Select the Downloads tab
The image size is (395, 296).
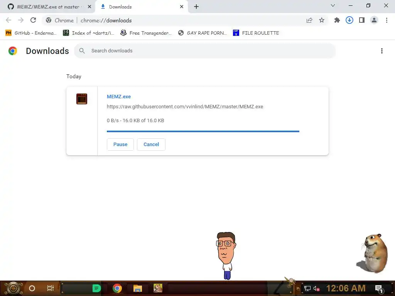point(142,7)
